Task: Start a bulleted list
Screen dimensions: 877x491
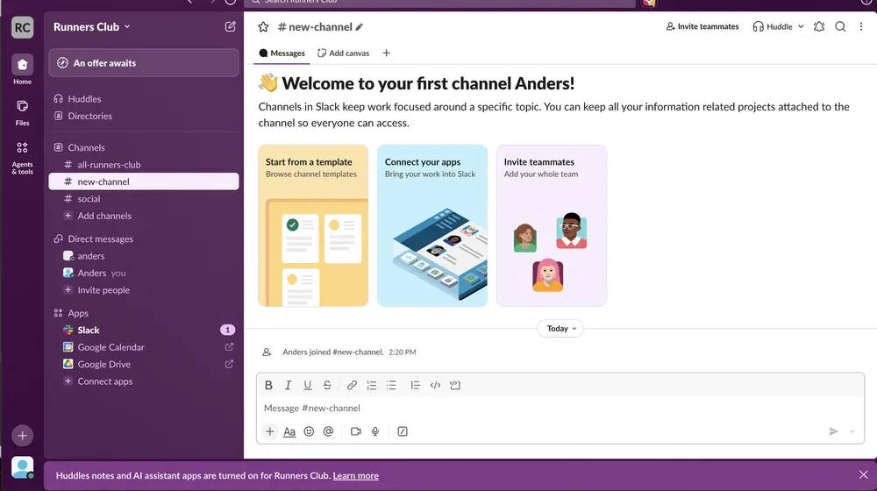Action: [391, 385]
